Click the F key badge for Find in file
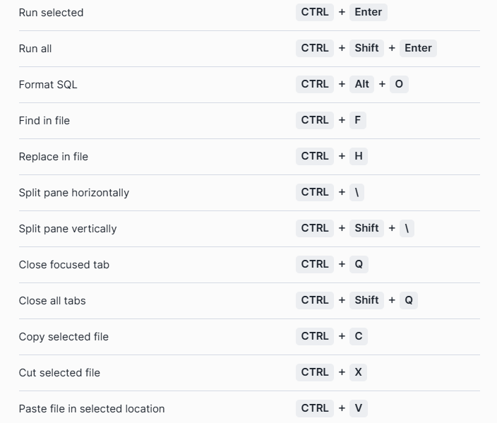Viewport: 497px width, 423px height. 357,120
